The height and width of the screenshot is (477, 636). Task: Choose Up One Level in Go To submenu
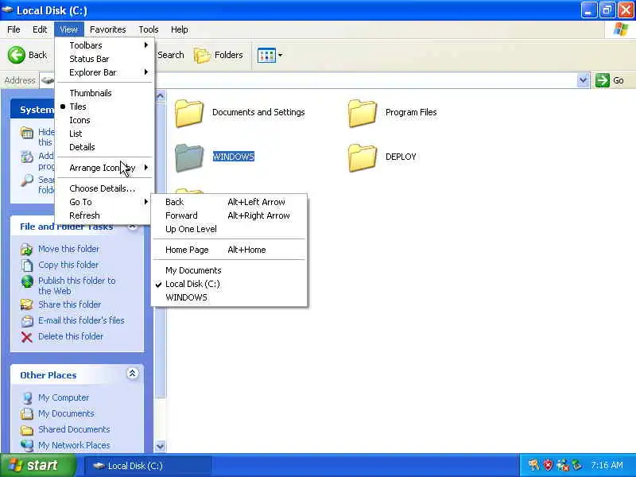point(229,229)
